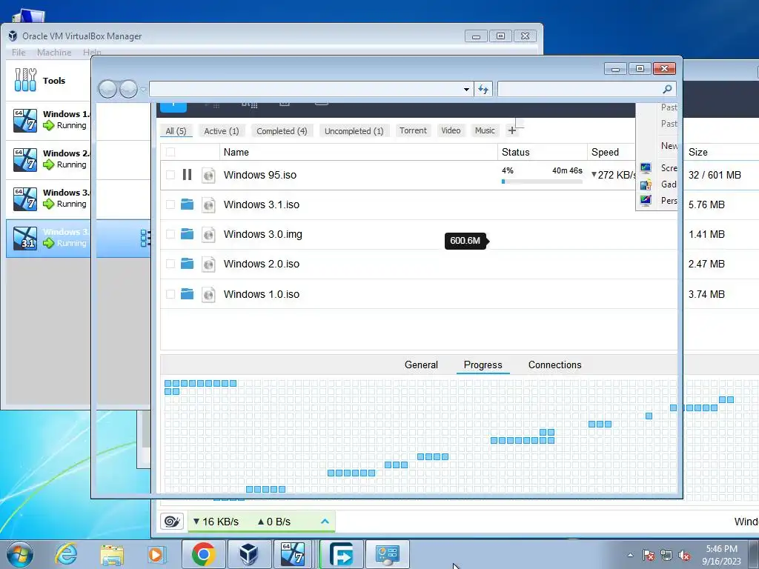Switch to the General details tab

point(421,365)
